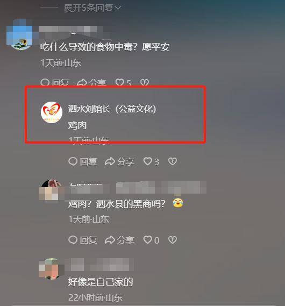Click reply bubble icon under 黑商 comment
The width and height of the screenshot is (285, 306).
73,240
